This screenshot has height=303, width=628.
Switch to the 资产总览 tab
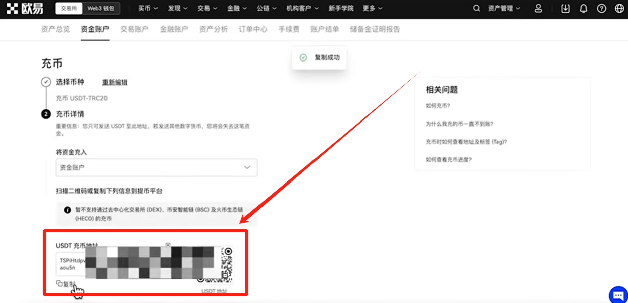56,29
